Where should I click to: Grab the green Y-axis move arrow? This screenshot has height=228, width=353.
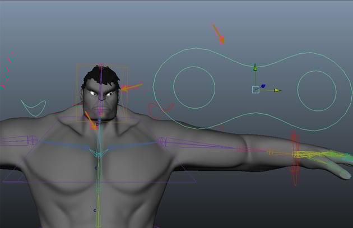(x=255, y=67)
